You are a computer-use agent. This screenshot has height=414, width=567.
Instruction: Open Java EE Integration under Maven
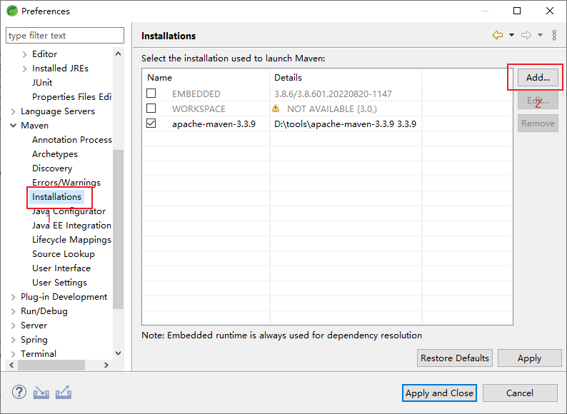[71, 226]
